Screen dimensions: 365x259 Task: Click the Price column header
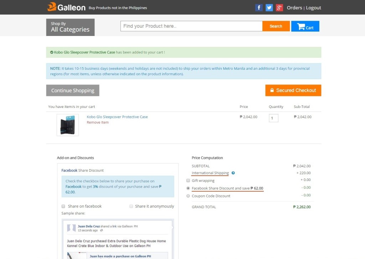244,107
